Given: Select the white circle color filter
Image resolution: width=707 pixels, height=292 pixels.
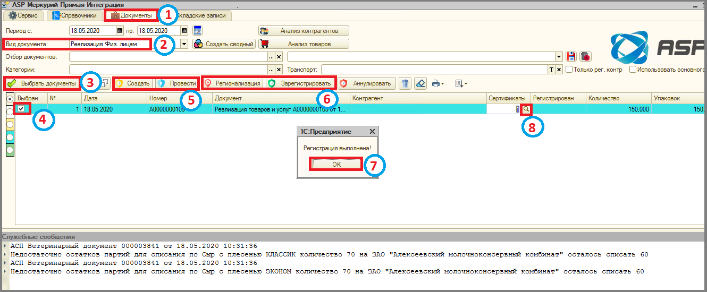Looking at the screenshot, I should (10, 111).
